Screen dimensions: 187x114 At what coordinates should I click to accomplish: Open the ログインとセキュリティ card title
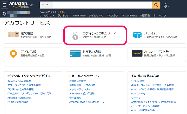point(99,33)
